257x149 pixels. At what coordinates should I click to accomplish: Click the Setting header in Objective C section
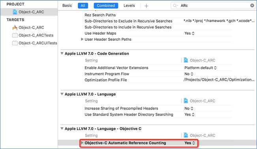[x=91, y=136]
